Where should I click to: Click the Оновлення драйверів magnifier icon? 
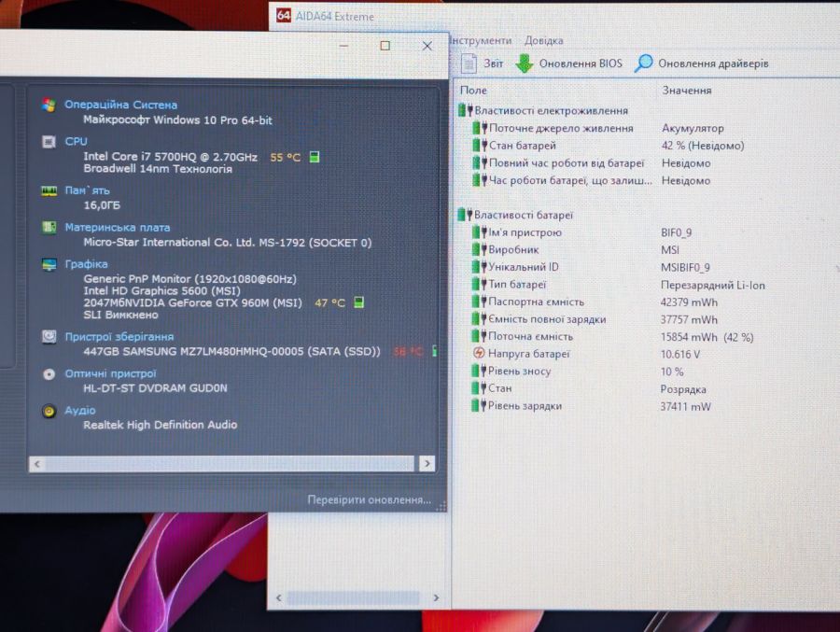[643, 63]
